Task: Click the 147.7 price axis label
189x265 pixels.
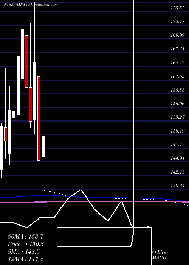Action: pos(177,145)
